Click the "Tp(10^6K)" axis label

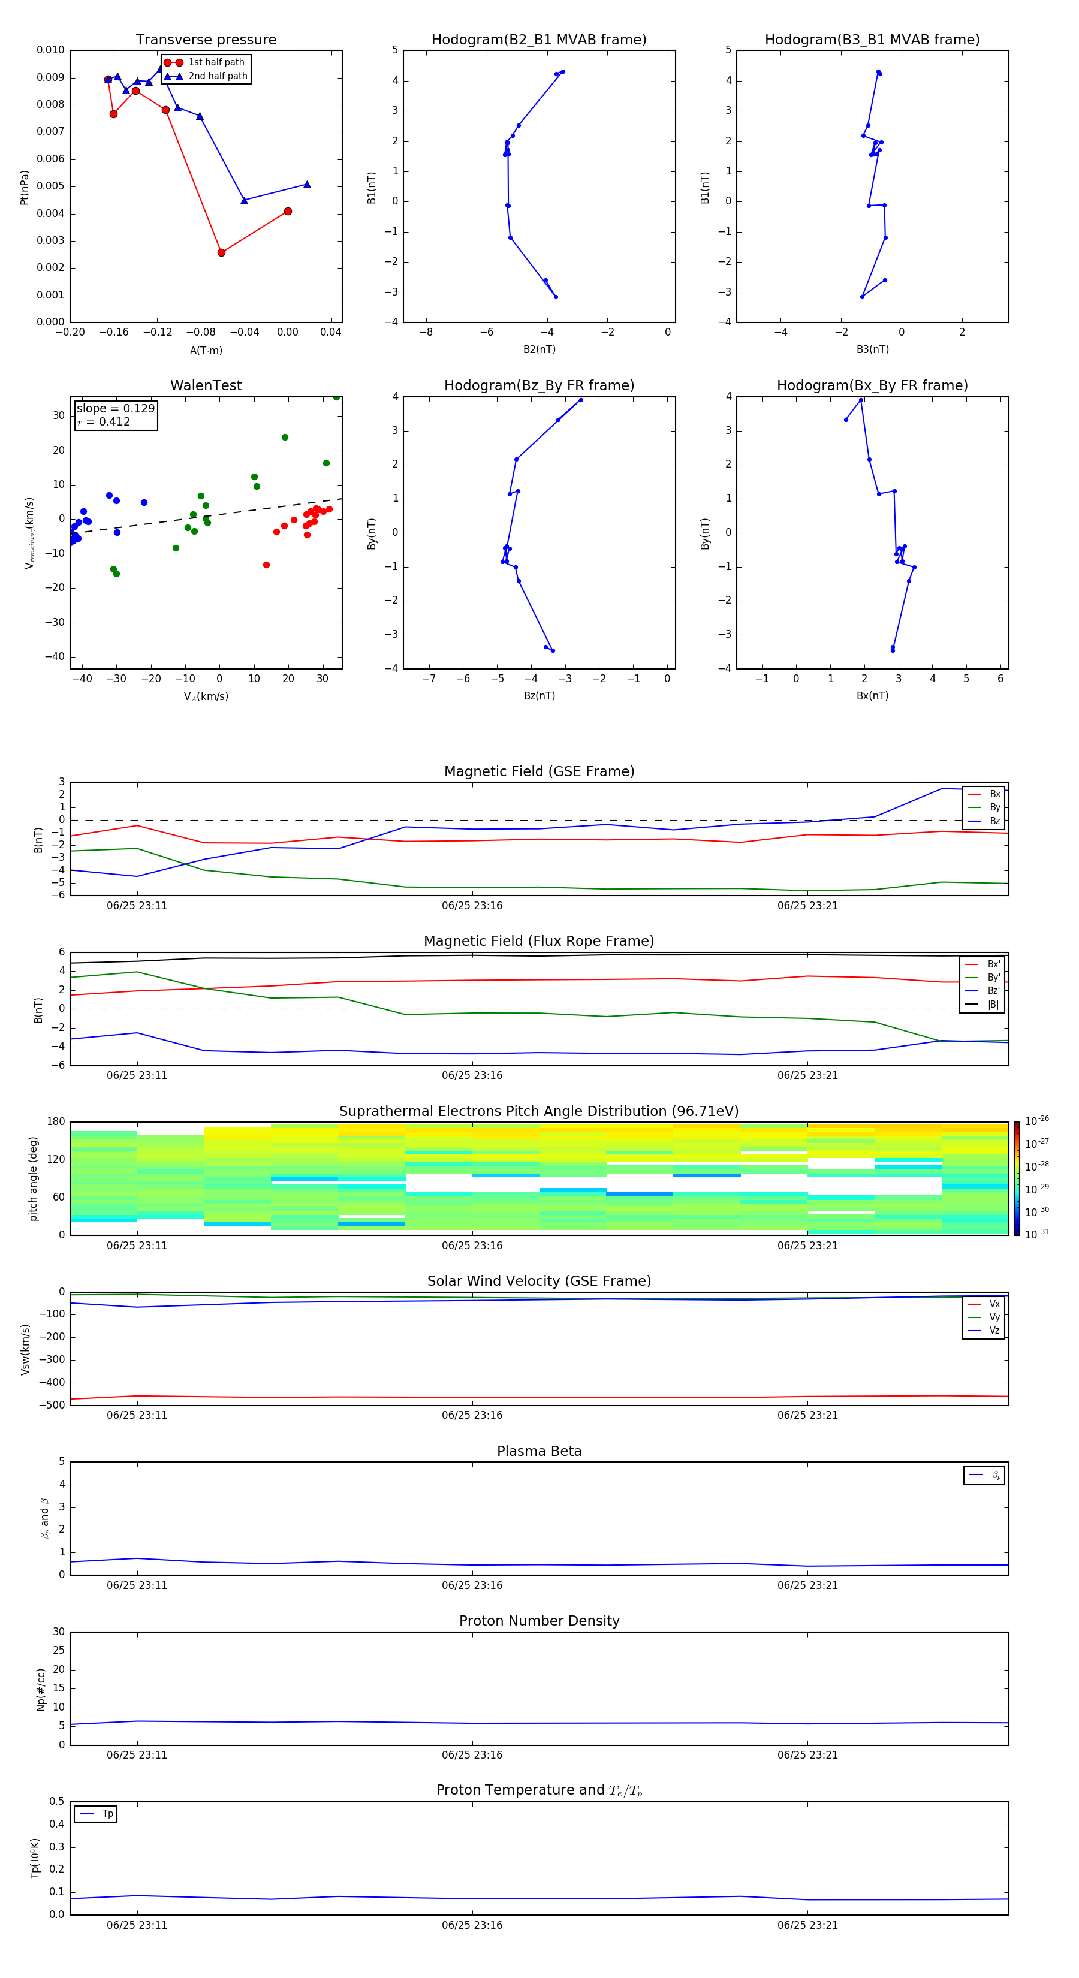(35, 1858)
